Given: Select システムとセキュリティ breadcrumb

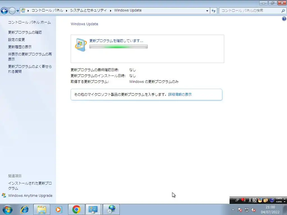Looking at the screenshot, I should [88, 10].
